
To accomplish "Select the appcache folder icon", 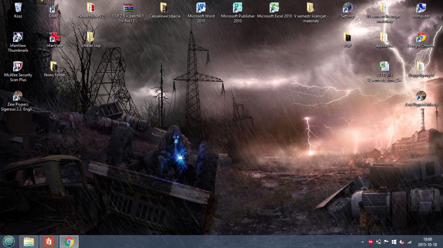I will tap(385, 40).
